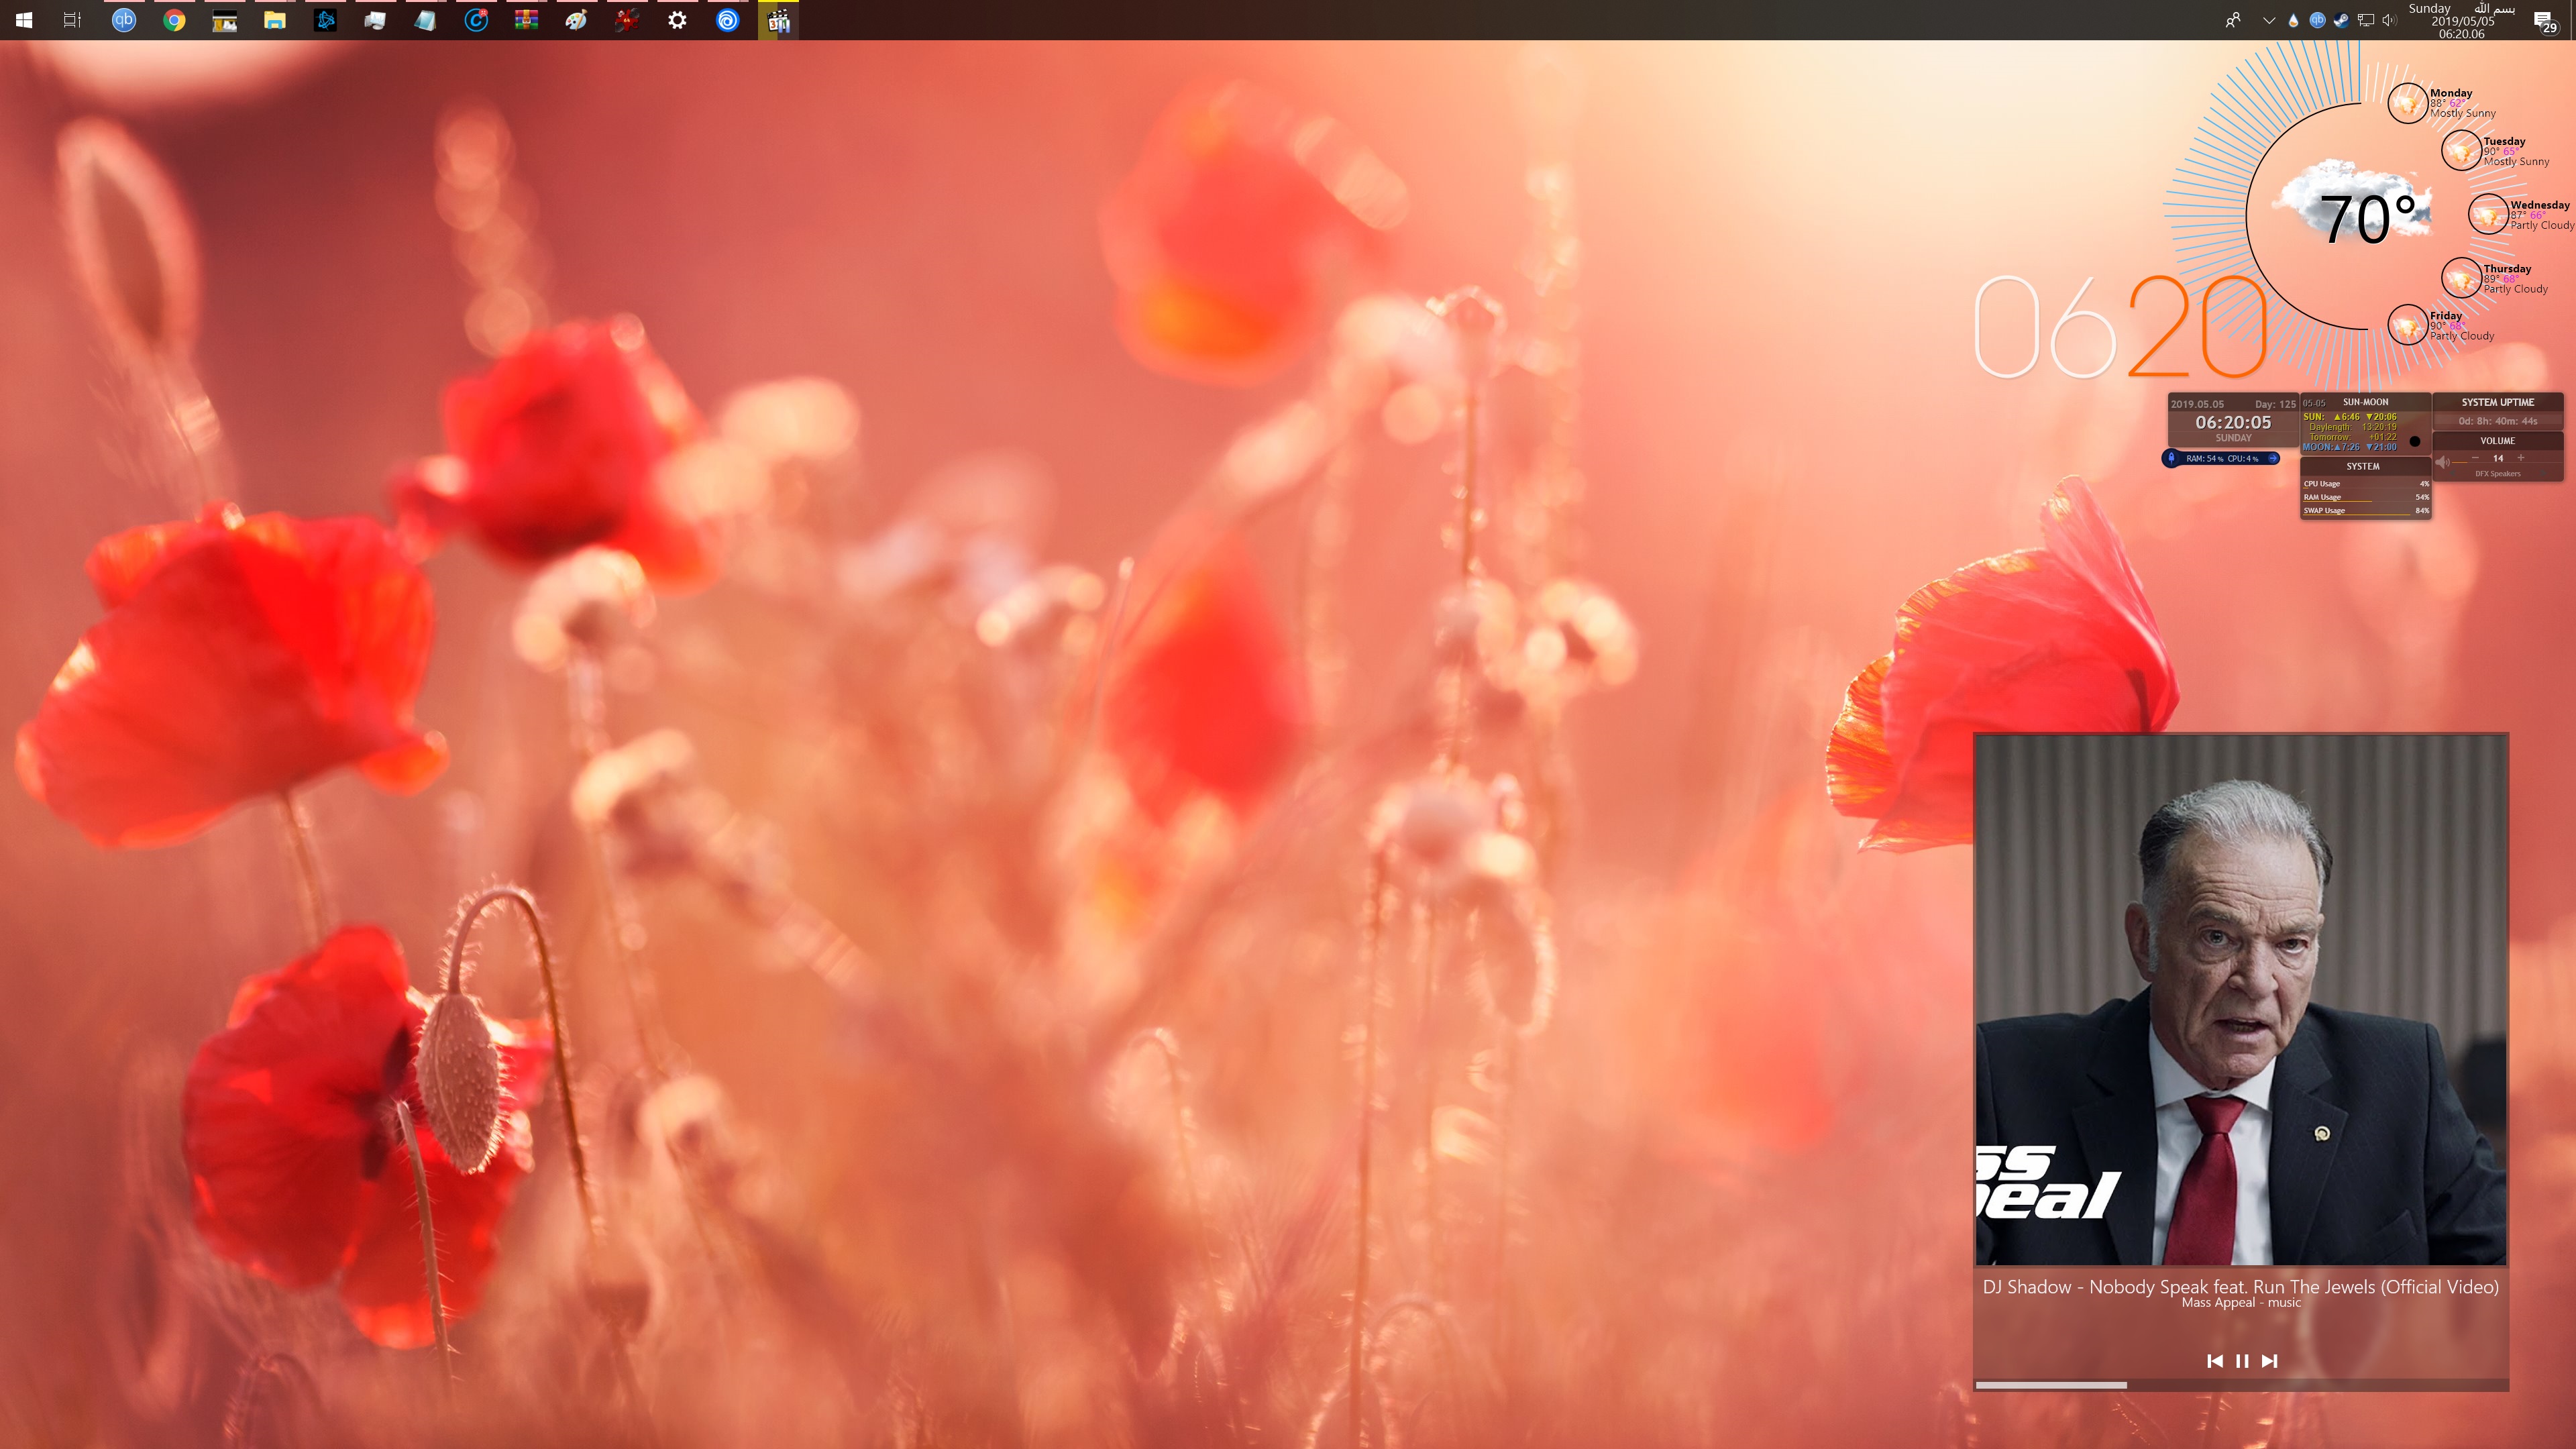Open the Battle.net launcher icon
The height and width of the screenshot is (1449, 2576).
(x=325, y=20)
